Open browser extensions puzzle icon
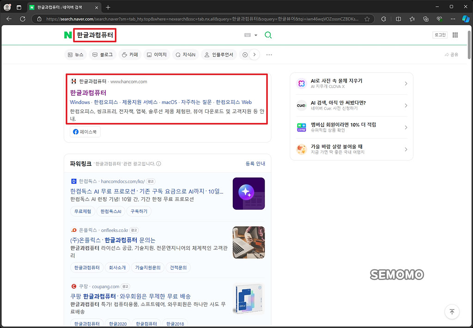This screenshot has height=328, width=473. coord(383,19)
